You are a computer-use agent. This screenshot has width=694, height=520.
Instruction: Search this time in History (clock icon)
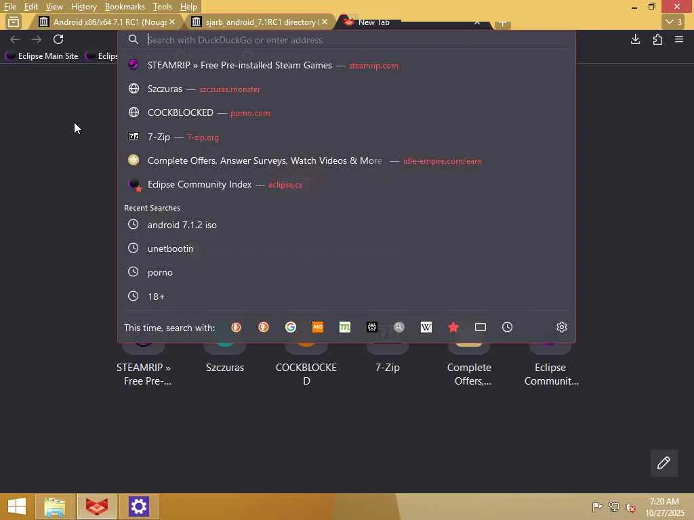(507, 327)
